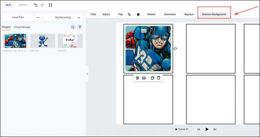Viewport: 260px width, 137px height.
Task: Click the search magnifier icon
Action: pos(73,27)
